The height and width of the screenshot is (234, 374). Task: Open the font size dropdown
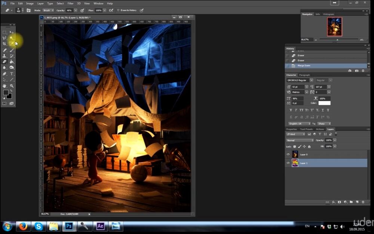click(307, 87)
